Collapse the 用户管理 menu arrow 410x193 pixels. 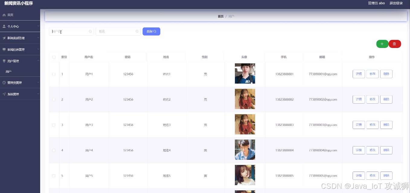pyautogui.click(x=38, y=61)
